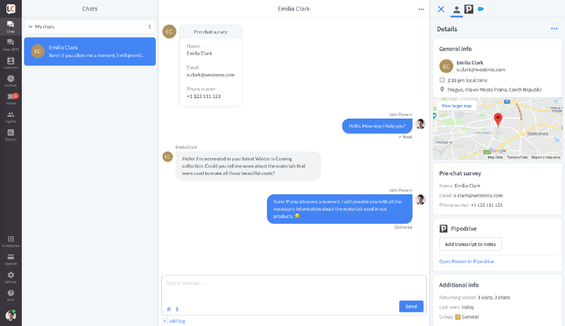The width and height of the screenshot is (565, 326).
Task: Click the Send button
Action: point(411,306)
